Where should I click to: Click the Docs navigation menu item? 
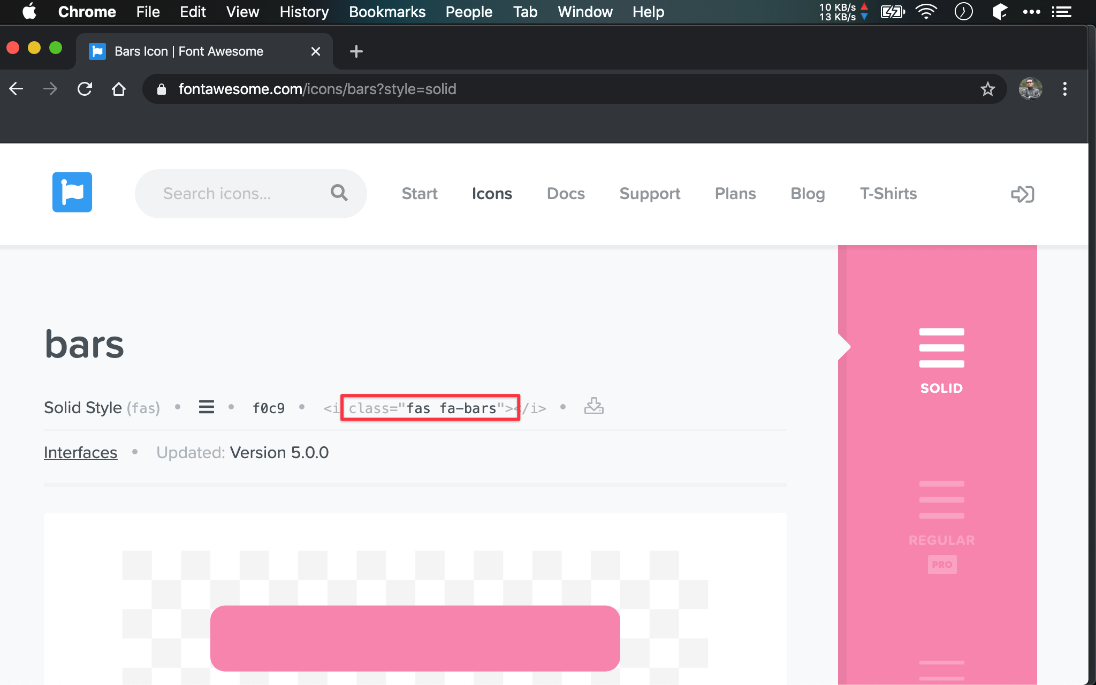(565, 193)
